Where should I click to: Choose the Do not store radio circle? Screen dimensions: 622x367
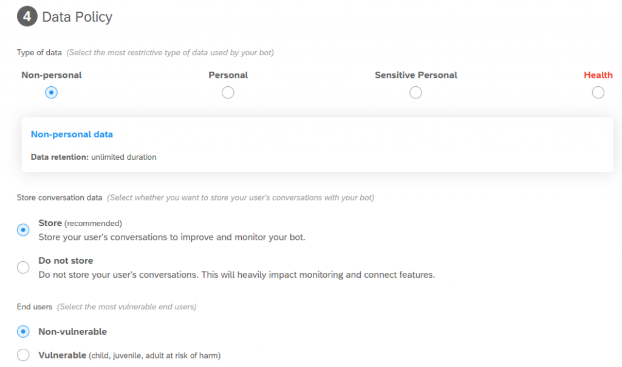23,267
